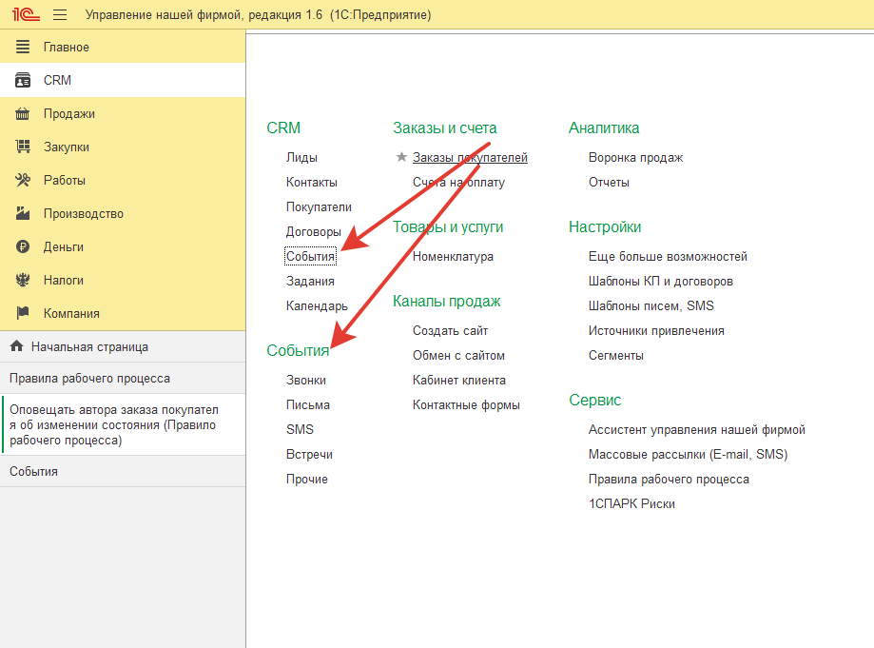
Task: Switch to События open window tab
Action: [123, 471]
